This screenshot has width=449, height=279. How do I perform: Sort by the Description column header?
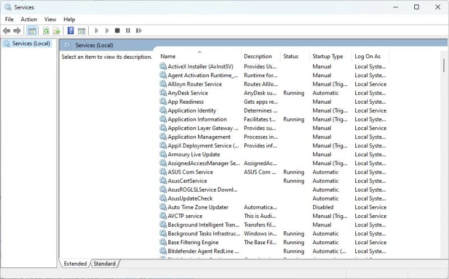point(261,57)
